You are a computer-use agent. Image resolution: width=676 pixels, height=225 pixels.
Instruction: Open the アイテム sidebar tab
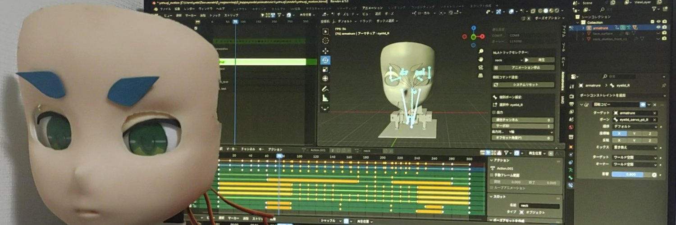click(x=563, y=31)
